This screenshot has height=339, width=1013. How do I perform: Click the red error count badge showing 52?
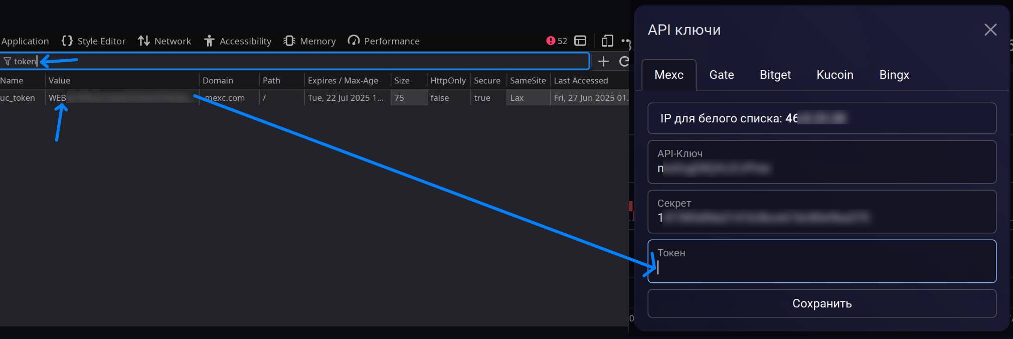pos(557,41)
